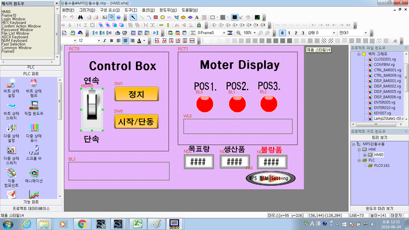Add the 직접 윈도우 part

(x=34, y=108)
